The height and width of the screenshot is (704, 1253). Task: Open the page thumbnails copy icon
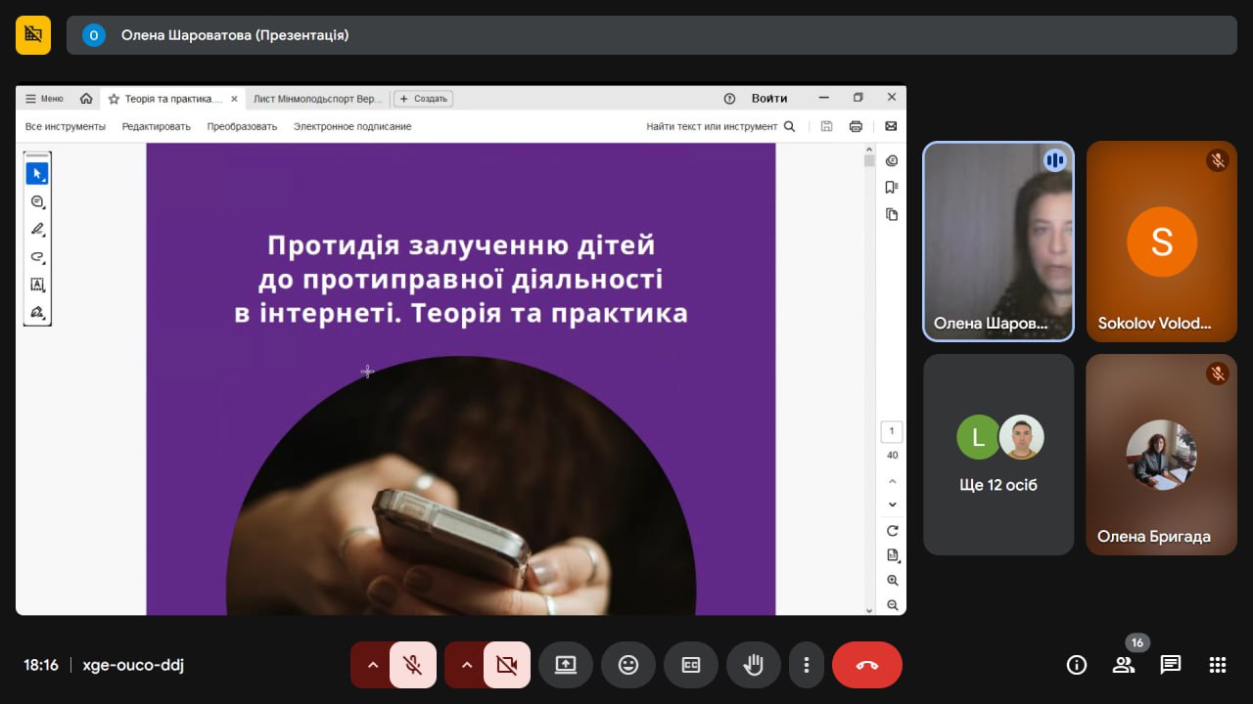tap(892, 214)
